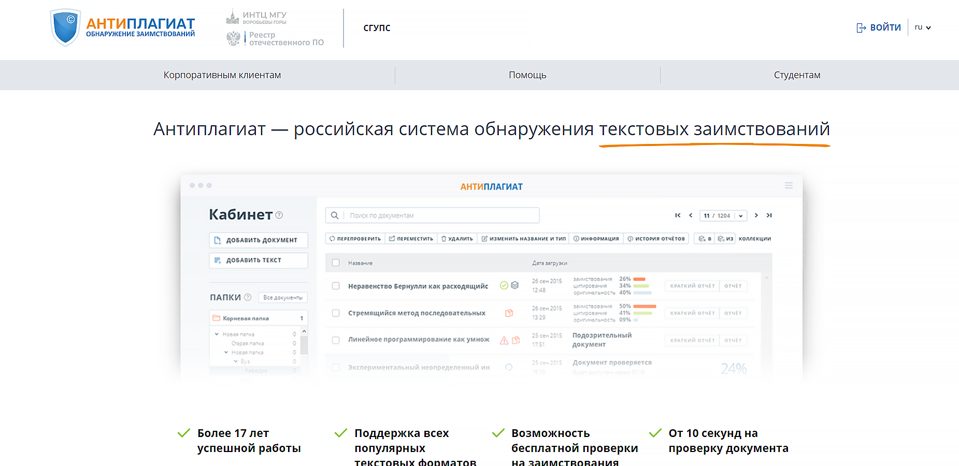
Task: Click the Все документы button
Action: tap(283, 297)
